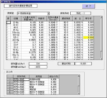This screenshot has width=107, height=98.
Task: Click the summary ratio value 0.148
Action: click(54, 92)
